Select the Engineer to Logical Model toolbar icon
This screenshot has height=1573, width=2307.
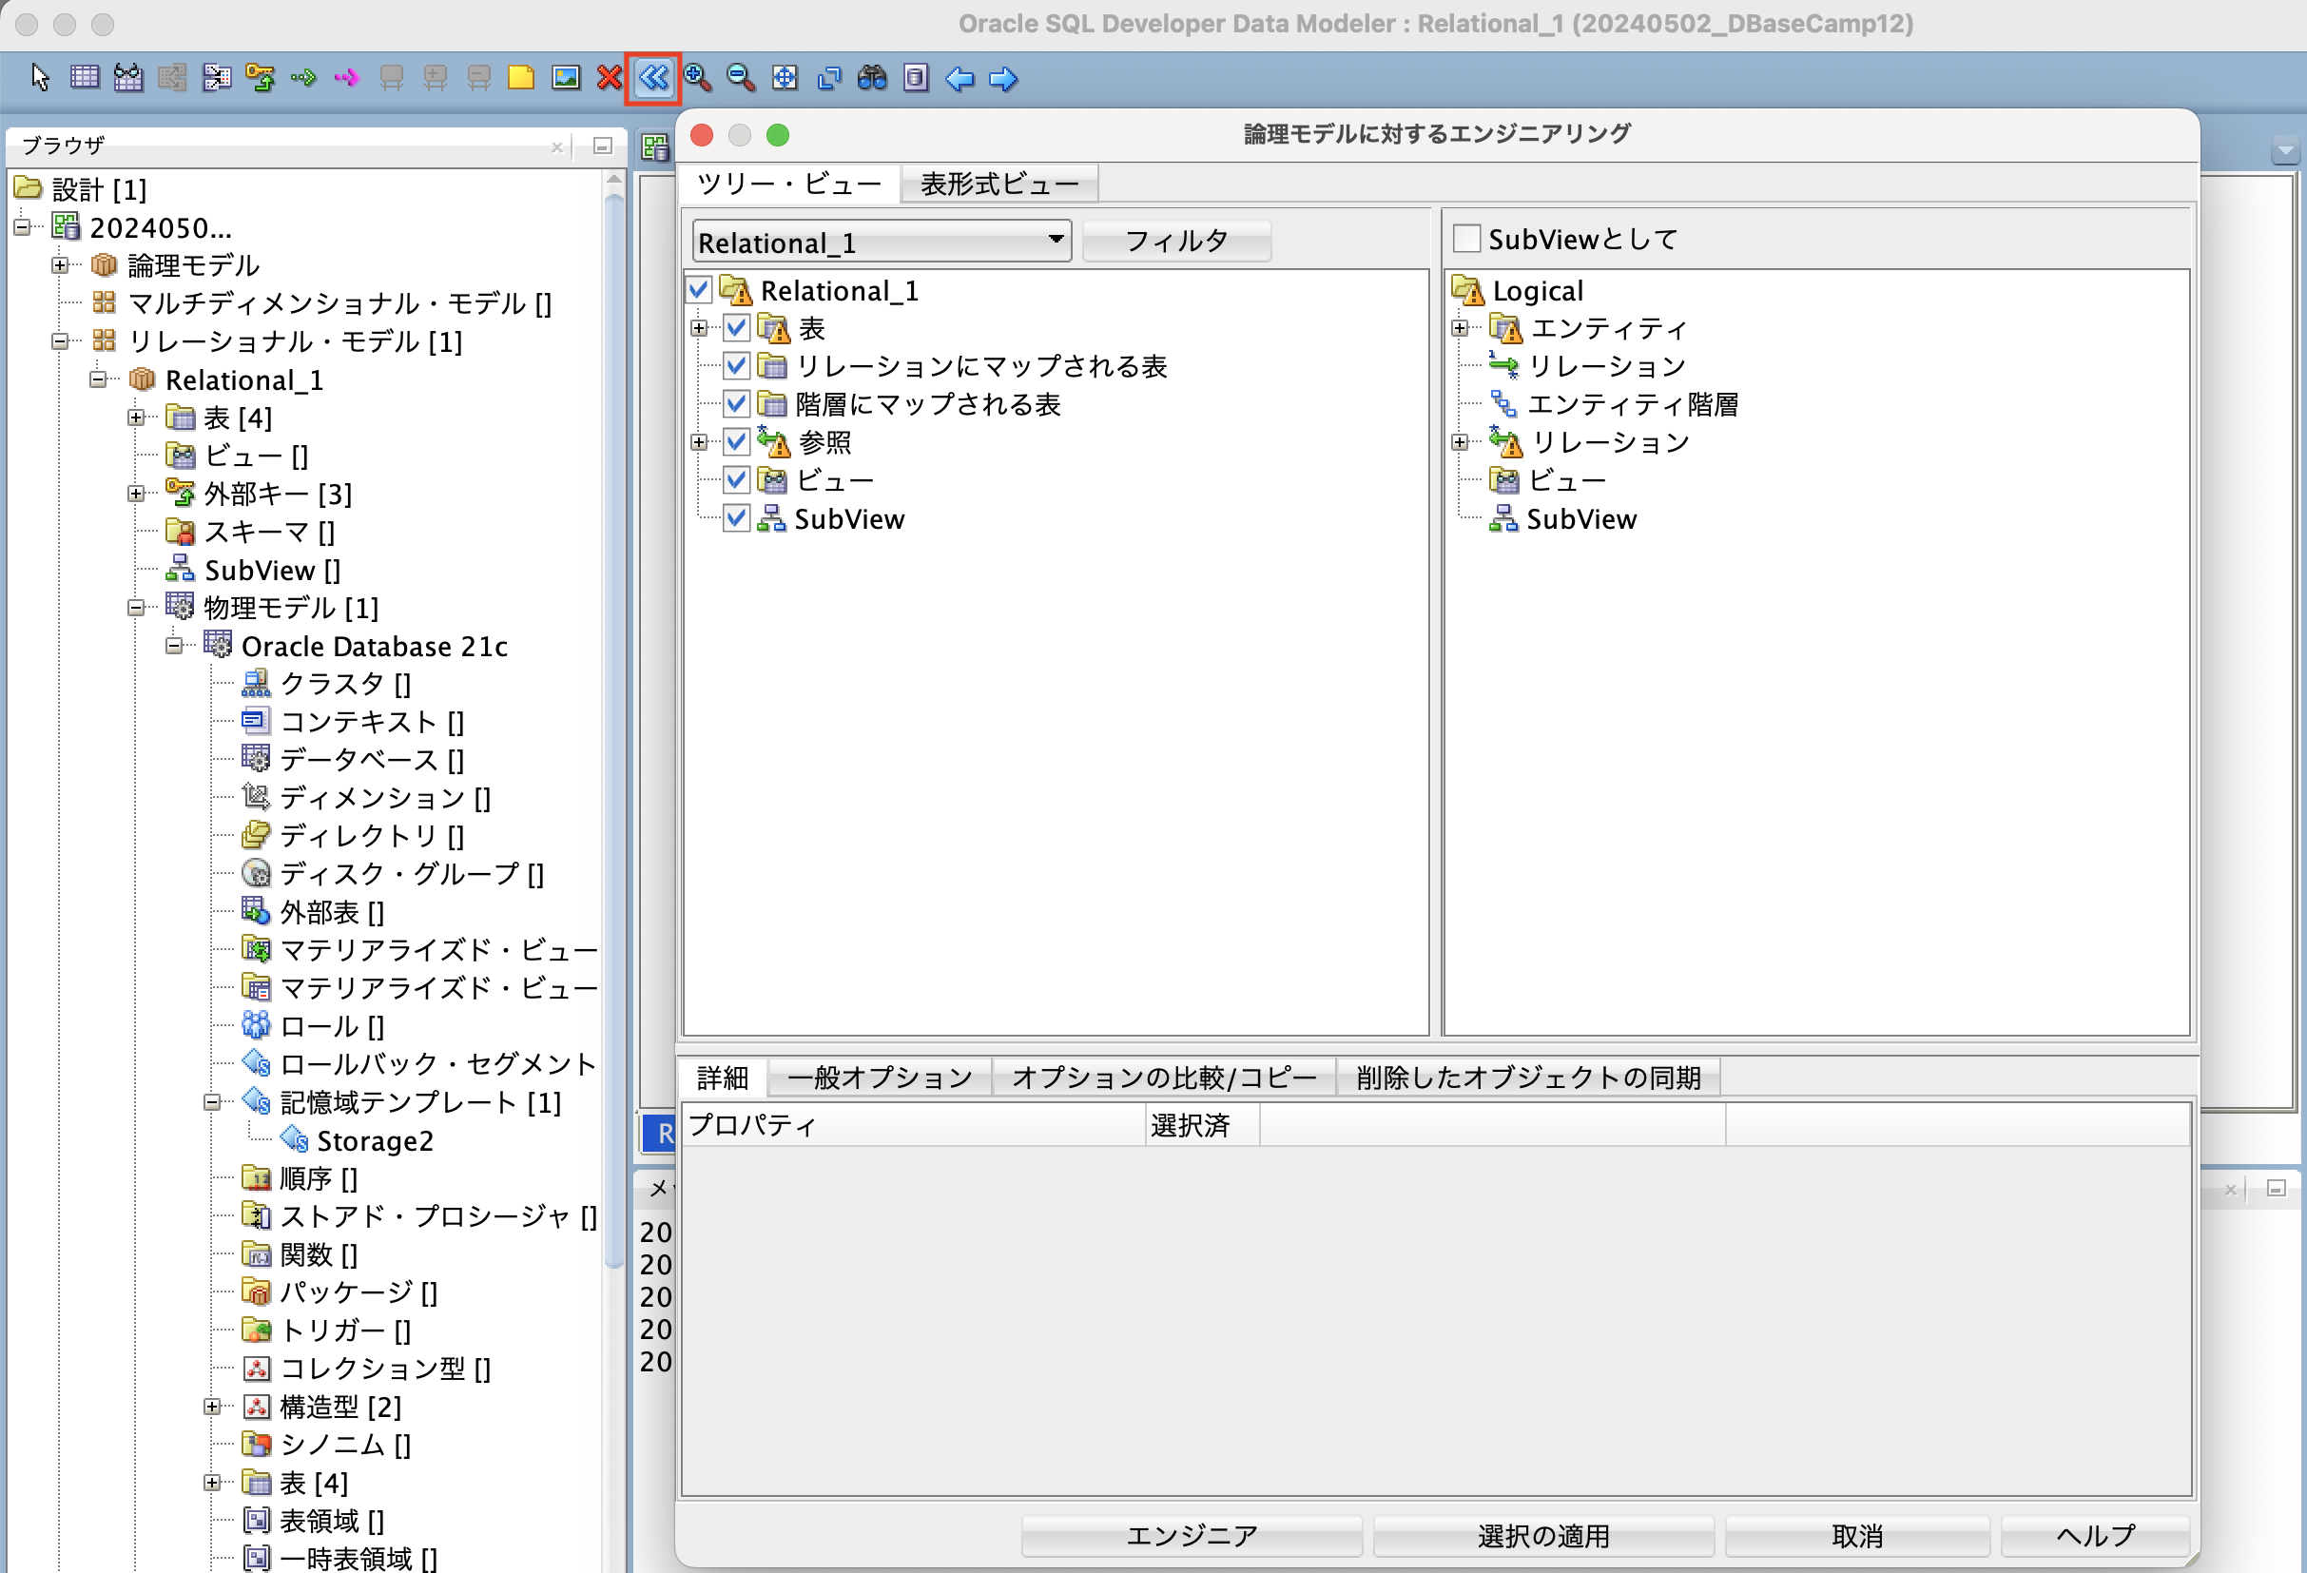pos(653,78)
